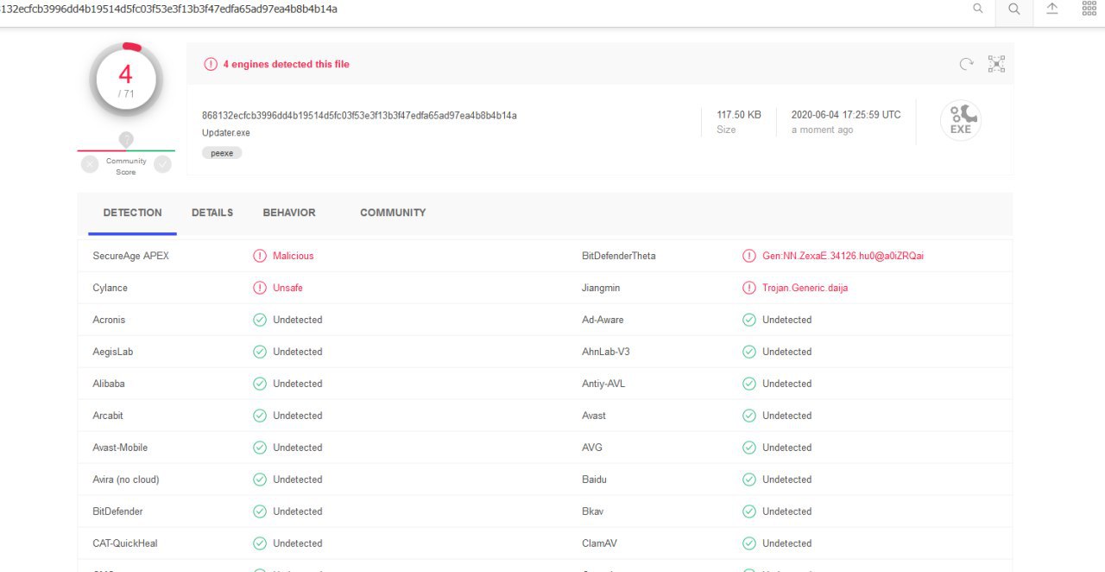Click the Undetected check icon for Avast-Mobile
Image resolution: width=1105 pixels, height=572 pixels.
260,448
